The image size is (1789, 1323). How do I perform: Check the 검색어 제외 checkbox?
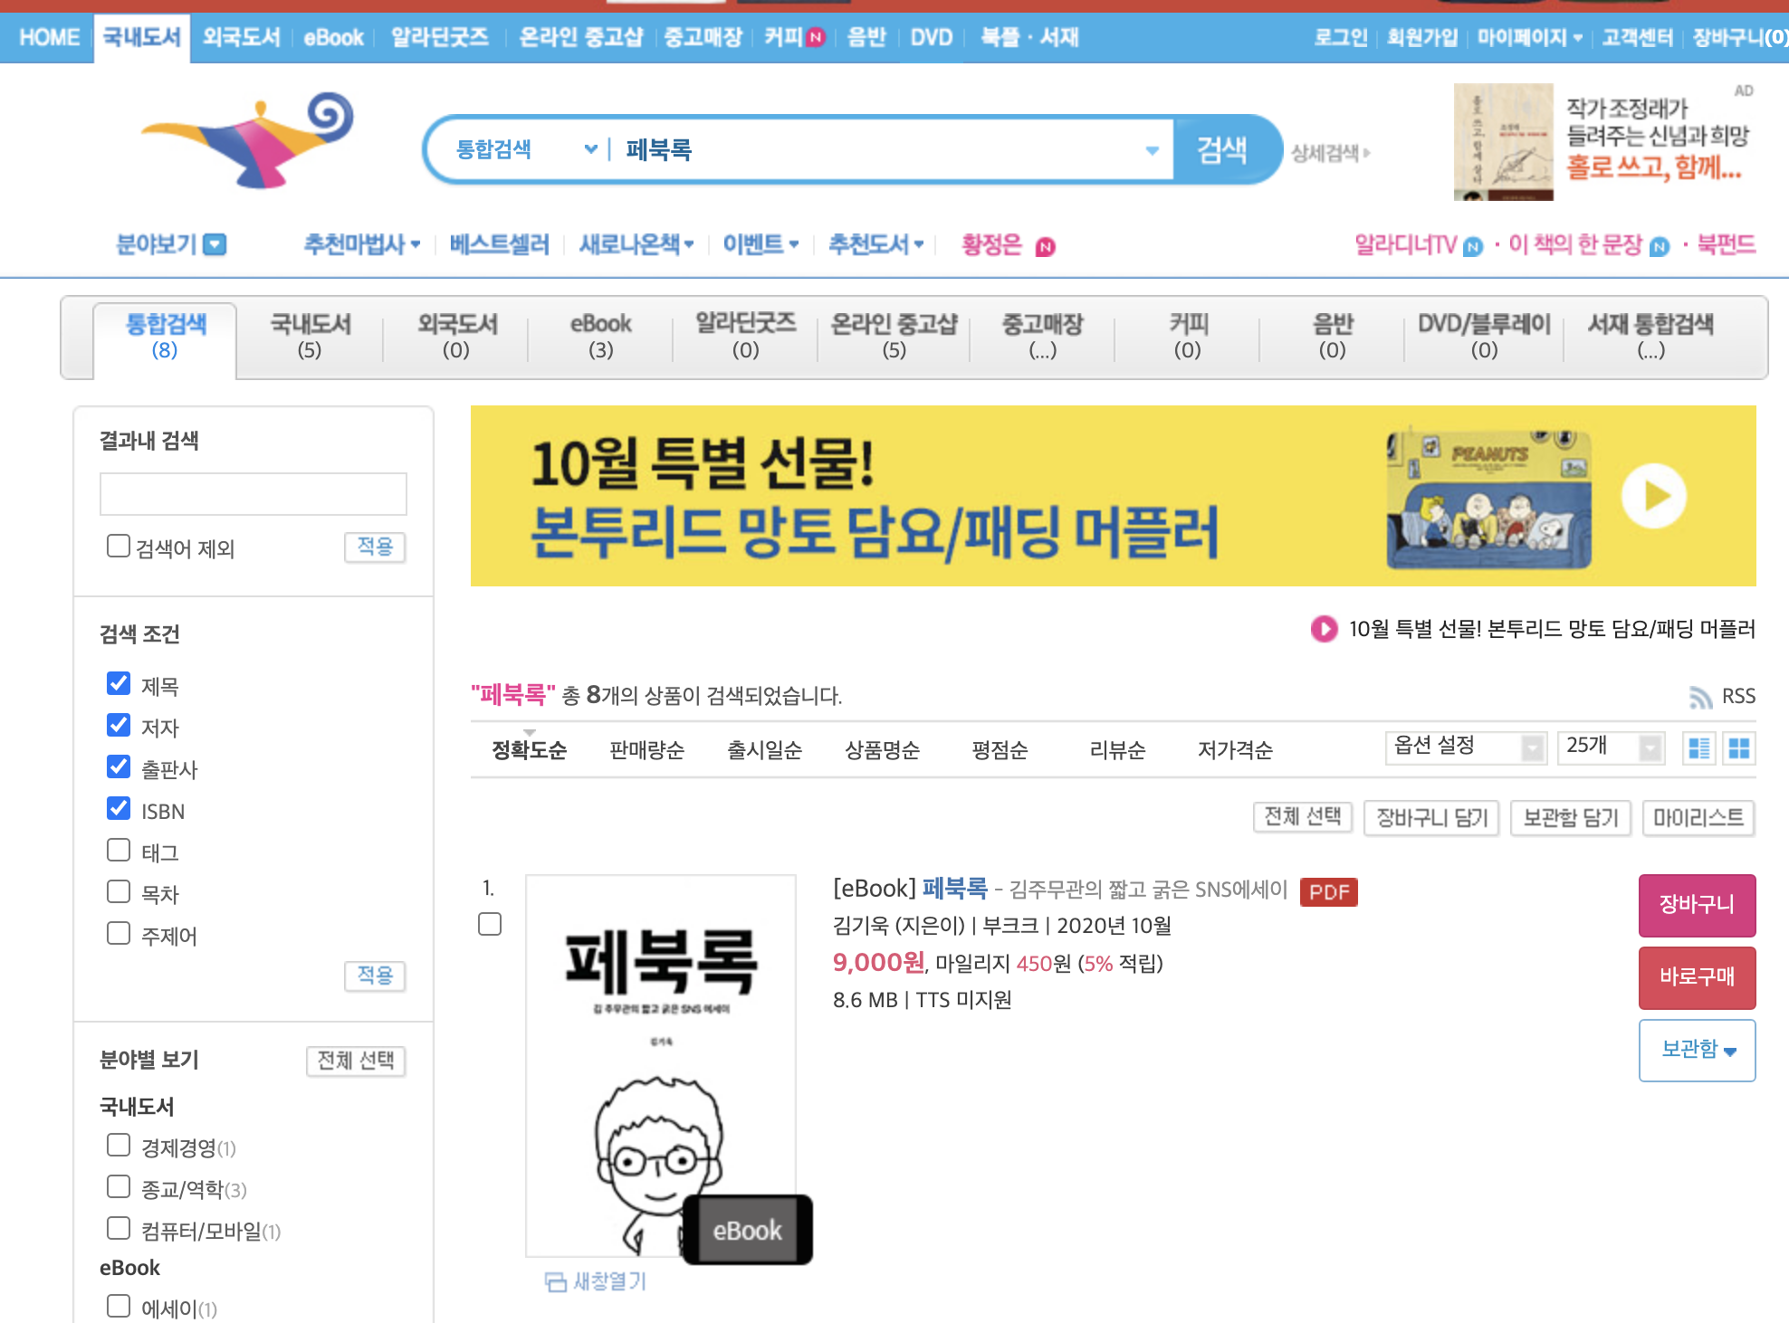pos(119,546)
